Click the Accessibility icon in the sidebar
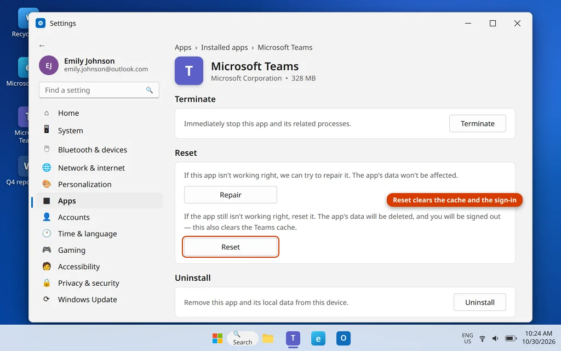This screenshot has width=561, height=351. tap(47, 266)
